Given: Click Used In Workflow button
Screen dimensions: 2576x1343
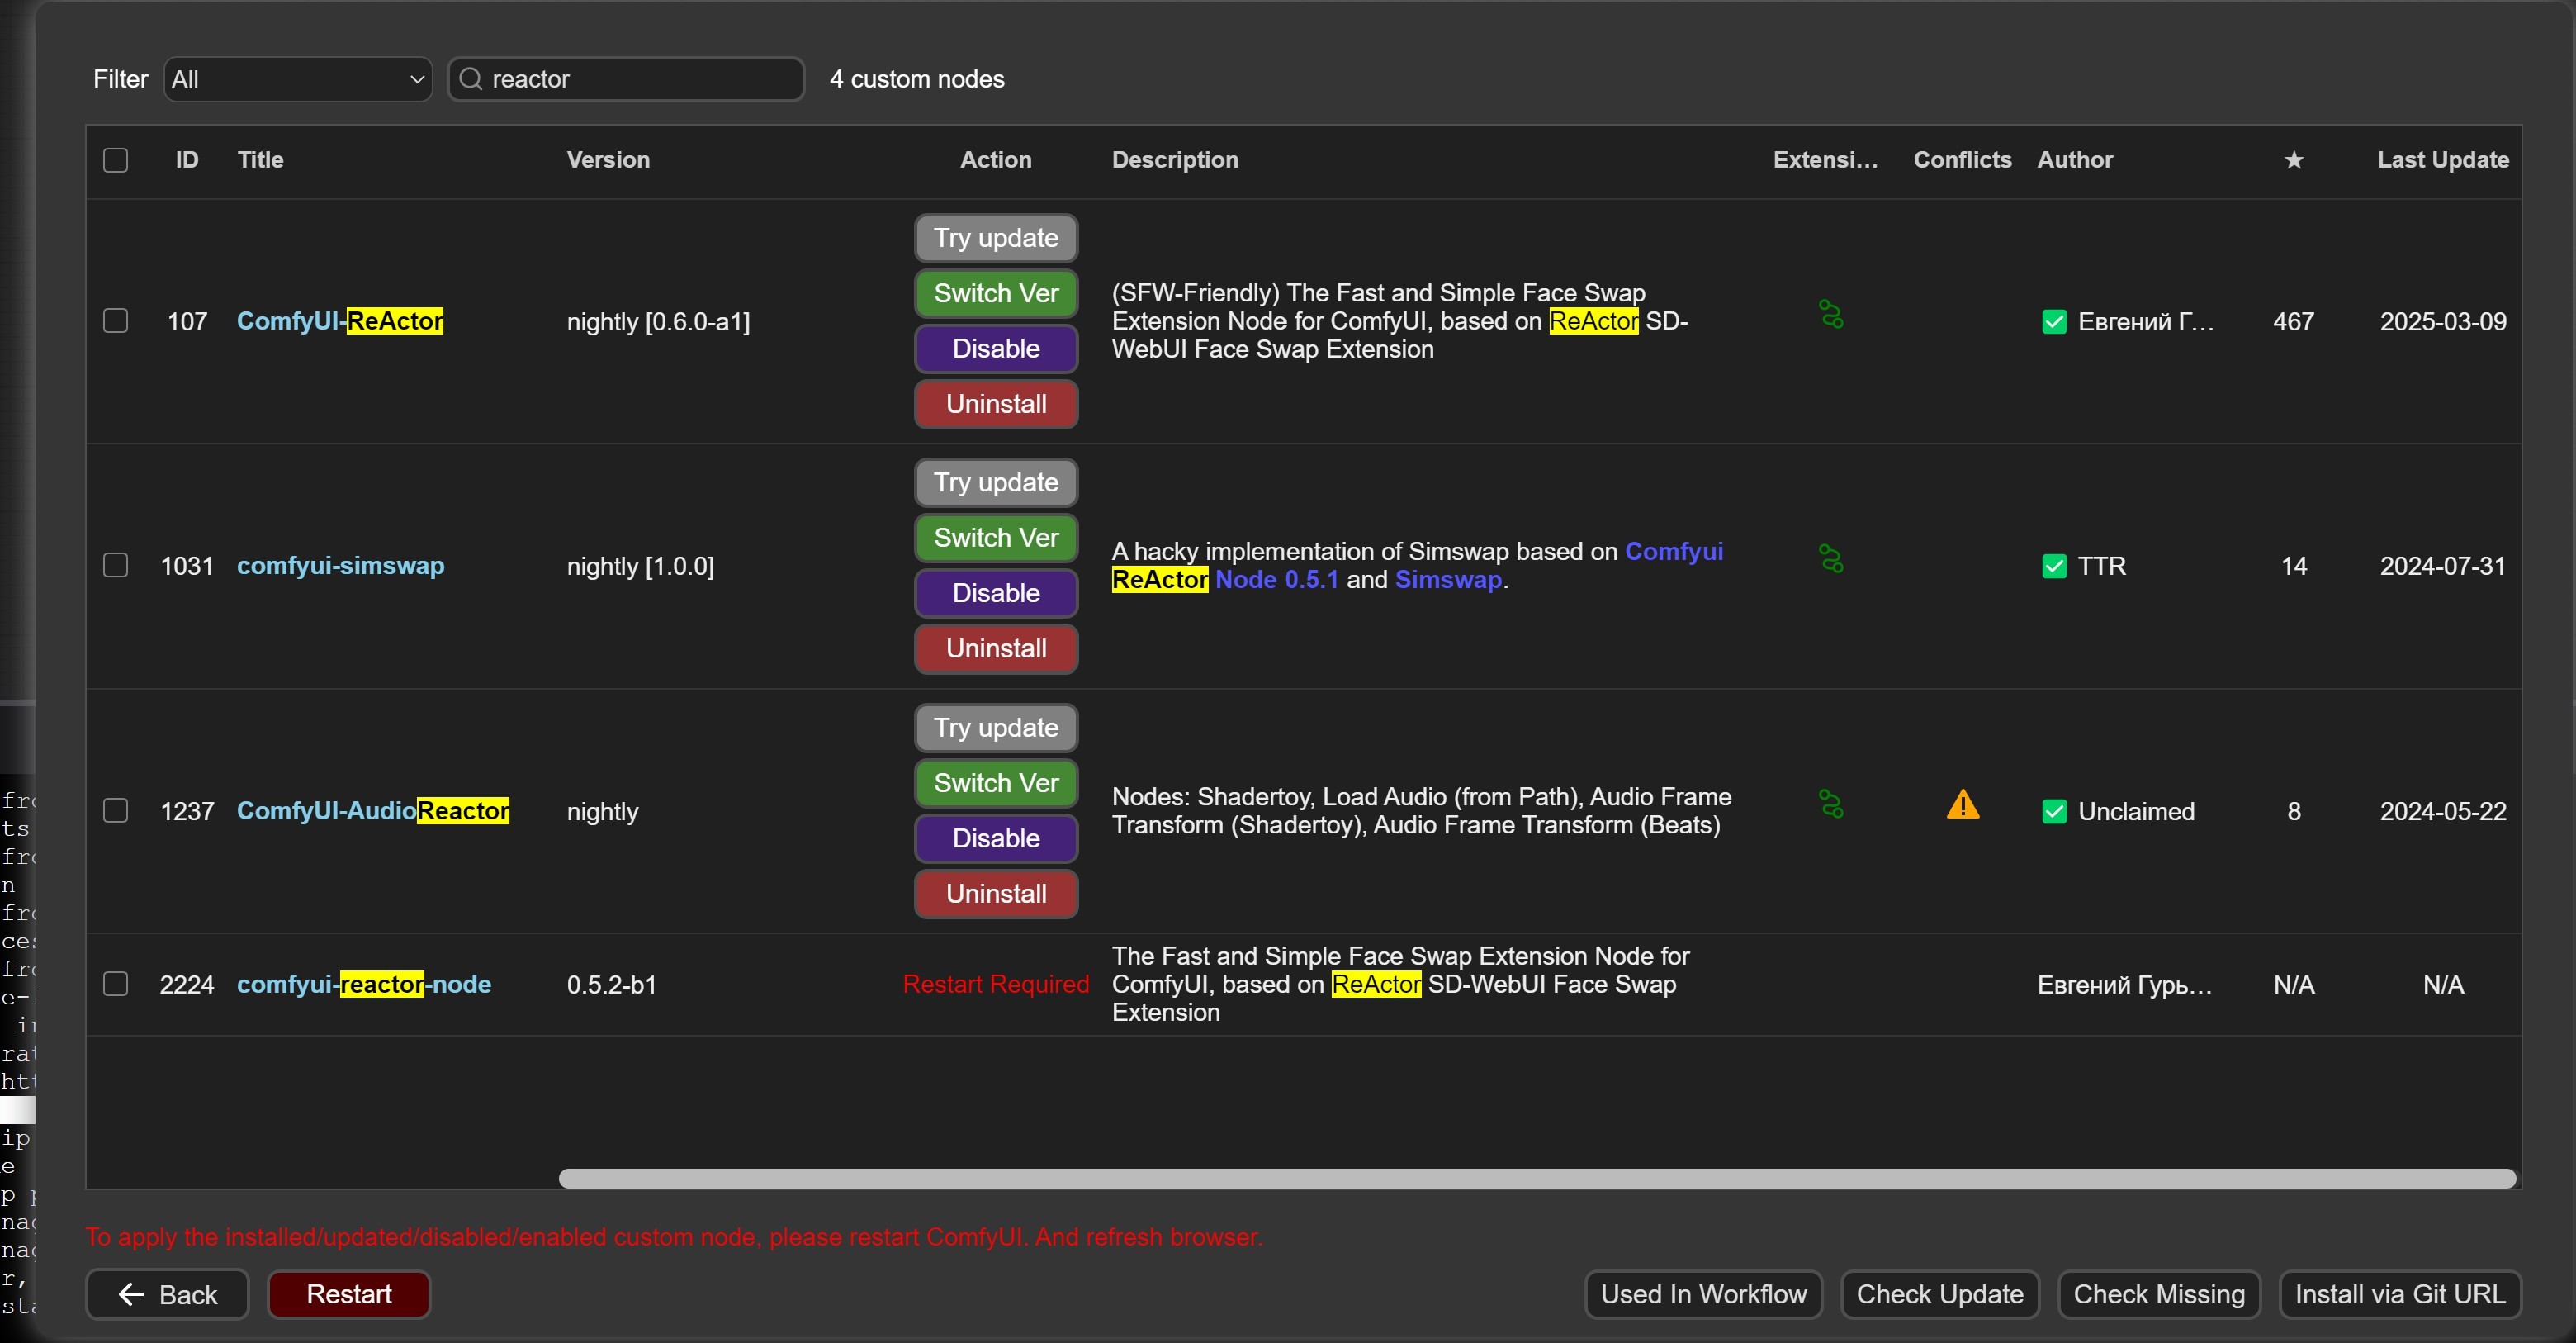Looking at the screenshot, I should click(1703, 1294).
